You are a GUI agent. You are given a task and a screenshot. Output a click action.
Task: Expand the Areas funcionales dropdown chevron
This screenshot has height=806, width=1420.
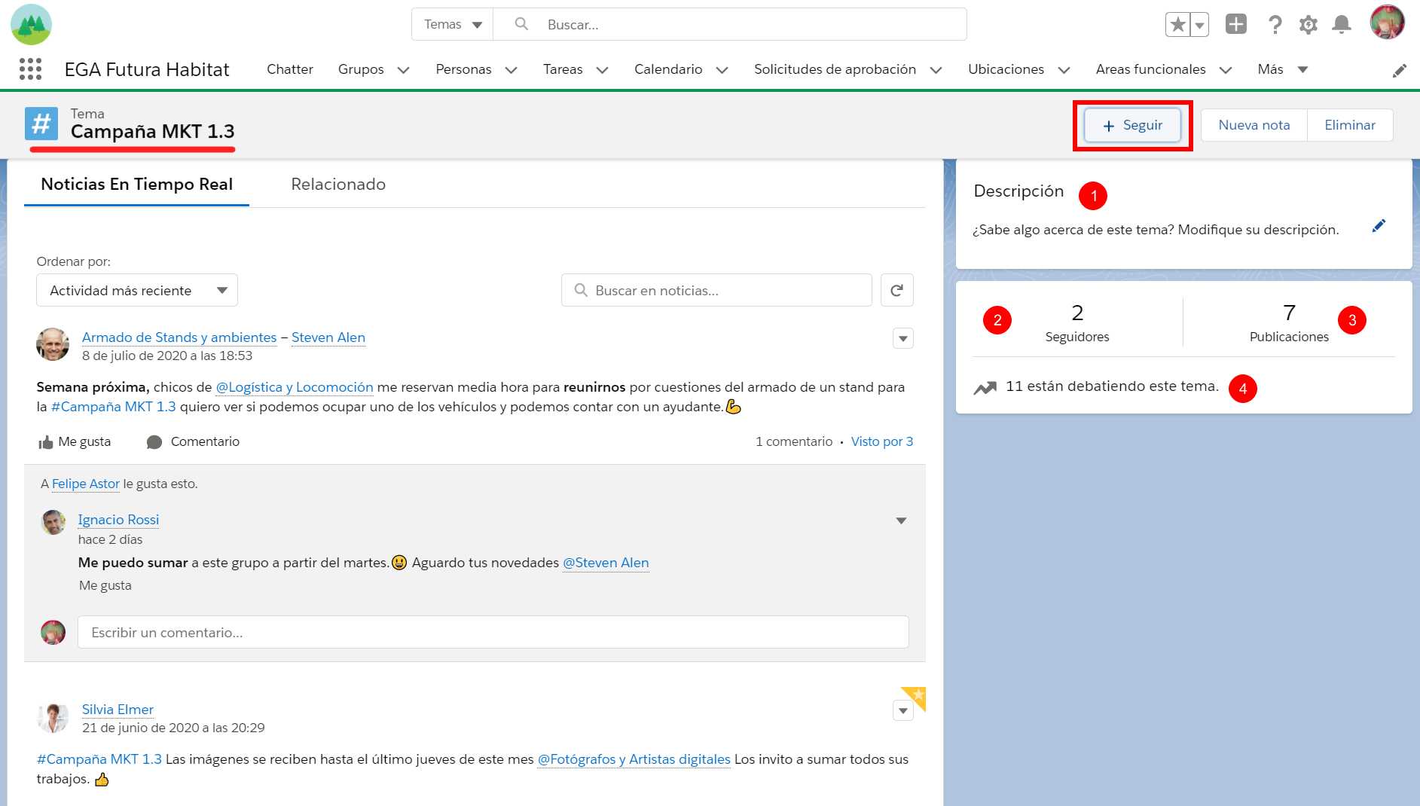point(1226,70)
